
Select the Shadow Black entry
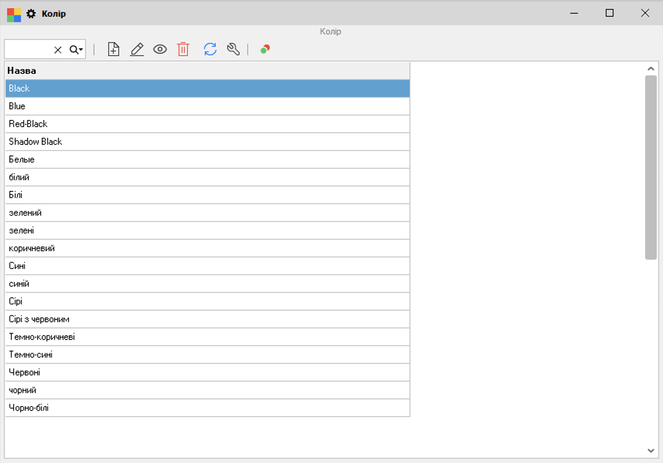coord(207,142)
